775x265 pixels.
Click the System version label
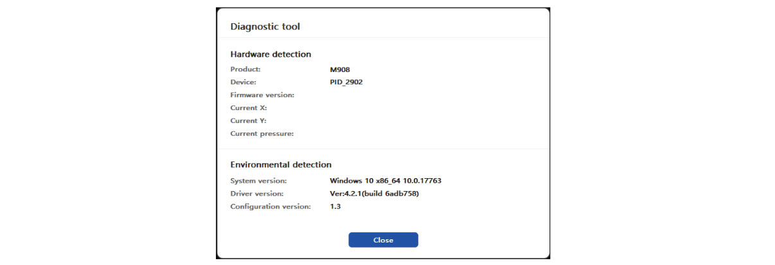(x=258, y=181)
